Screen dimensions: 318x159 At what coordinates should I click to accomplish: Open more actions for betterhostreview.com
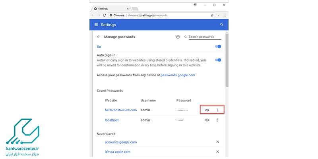[217, 110]
